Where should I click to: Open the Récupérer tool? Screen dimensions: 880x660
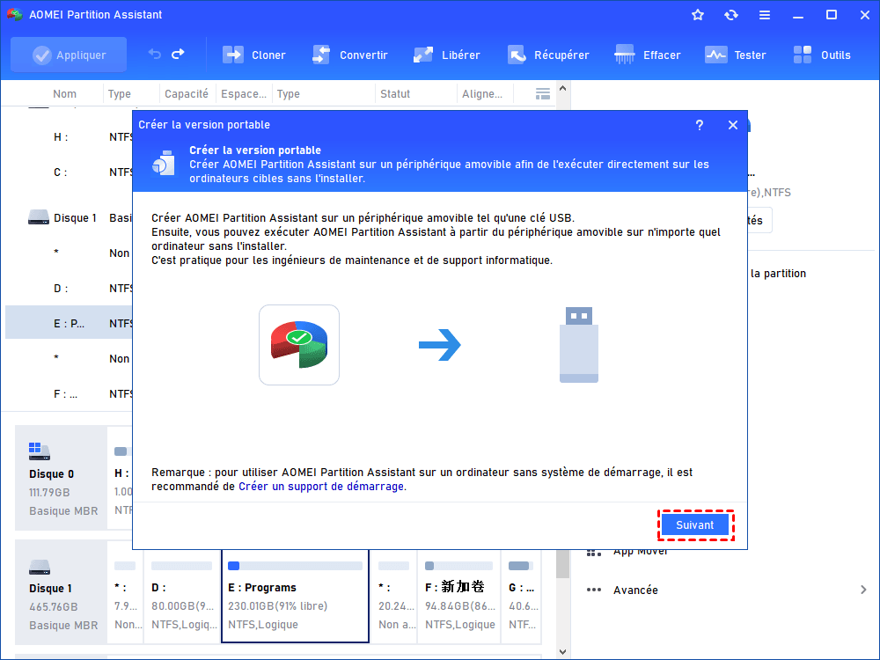pos(548,55)
